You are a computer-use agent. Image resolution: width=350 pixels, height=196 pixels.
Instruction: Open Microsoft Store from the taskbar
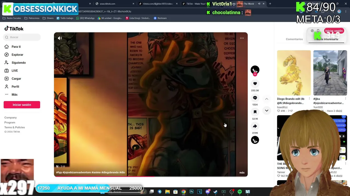click(176, 192)
